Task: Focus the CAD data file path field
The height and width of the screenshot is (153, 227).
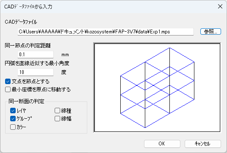Action: [106, 32]
